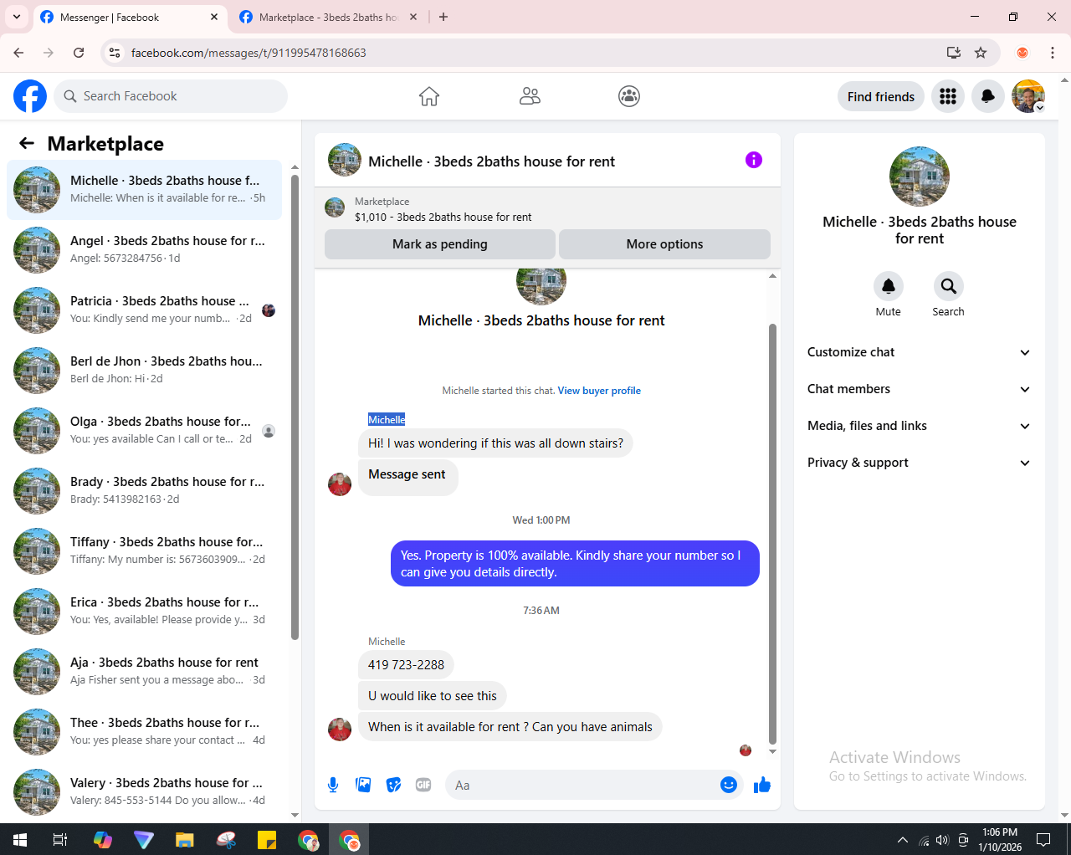Screen dimensions: 1071x855
Task: Open Valery's conversation in the chat list
Action: [145, 791]
